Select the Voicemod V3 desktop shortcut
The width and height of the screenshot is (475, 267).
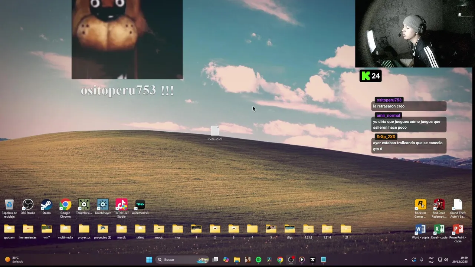pos(140,207)
